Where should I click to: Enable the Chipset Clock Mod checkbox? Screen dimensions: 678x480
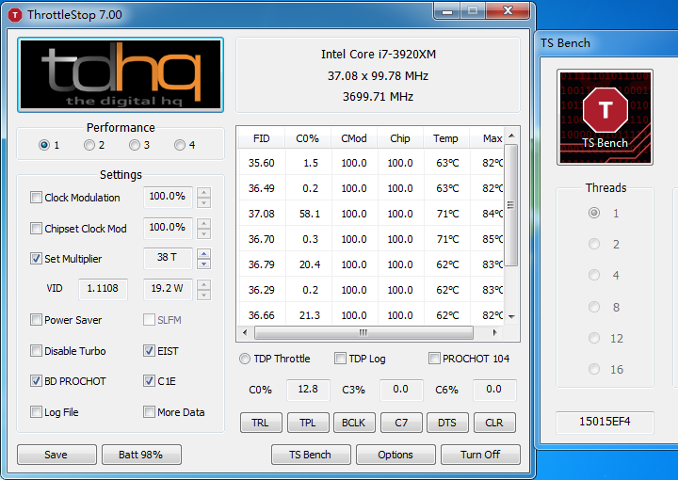[36, 228]
